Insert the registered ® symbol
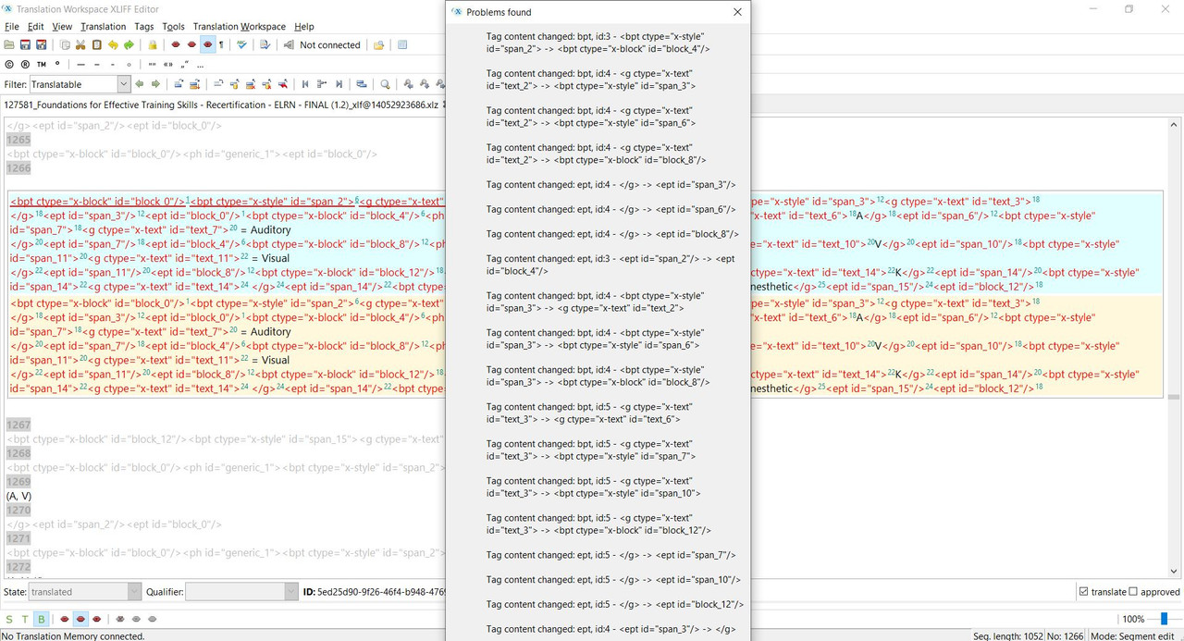Screen dimensions: 1184x641 pyautogui.click(x=25, y=65)
